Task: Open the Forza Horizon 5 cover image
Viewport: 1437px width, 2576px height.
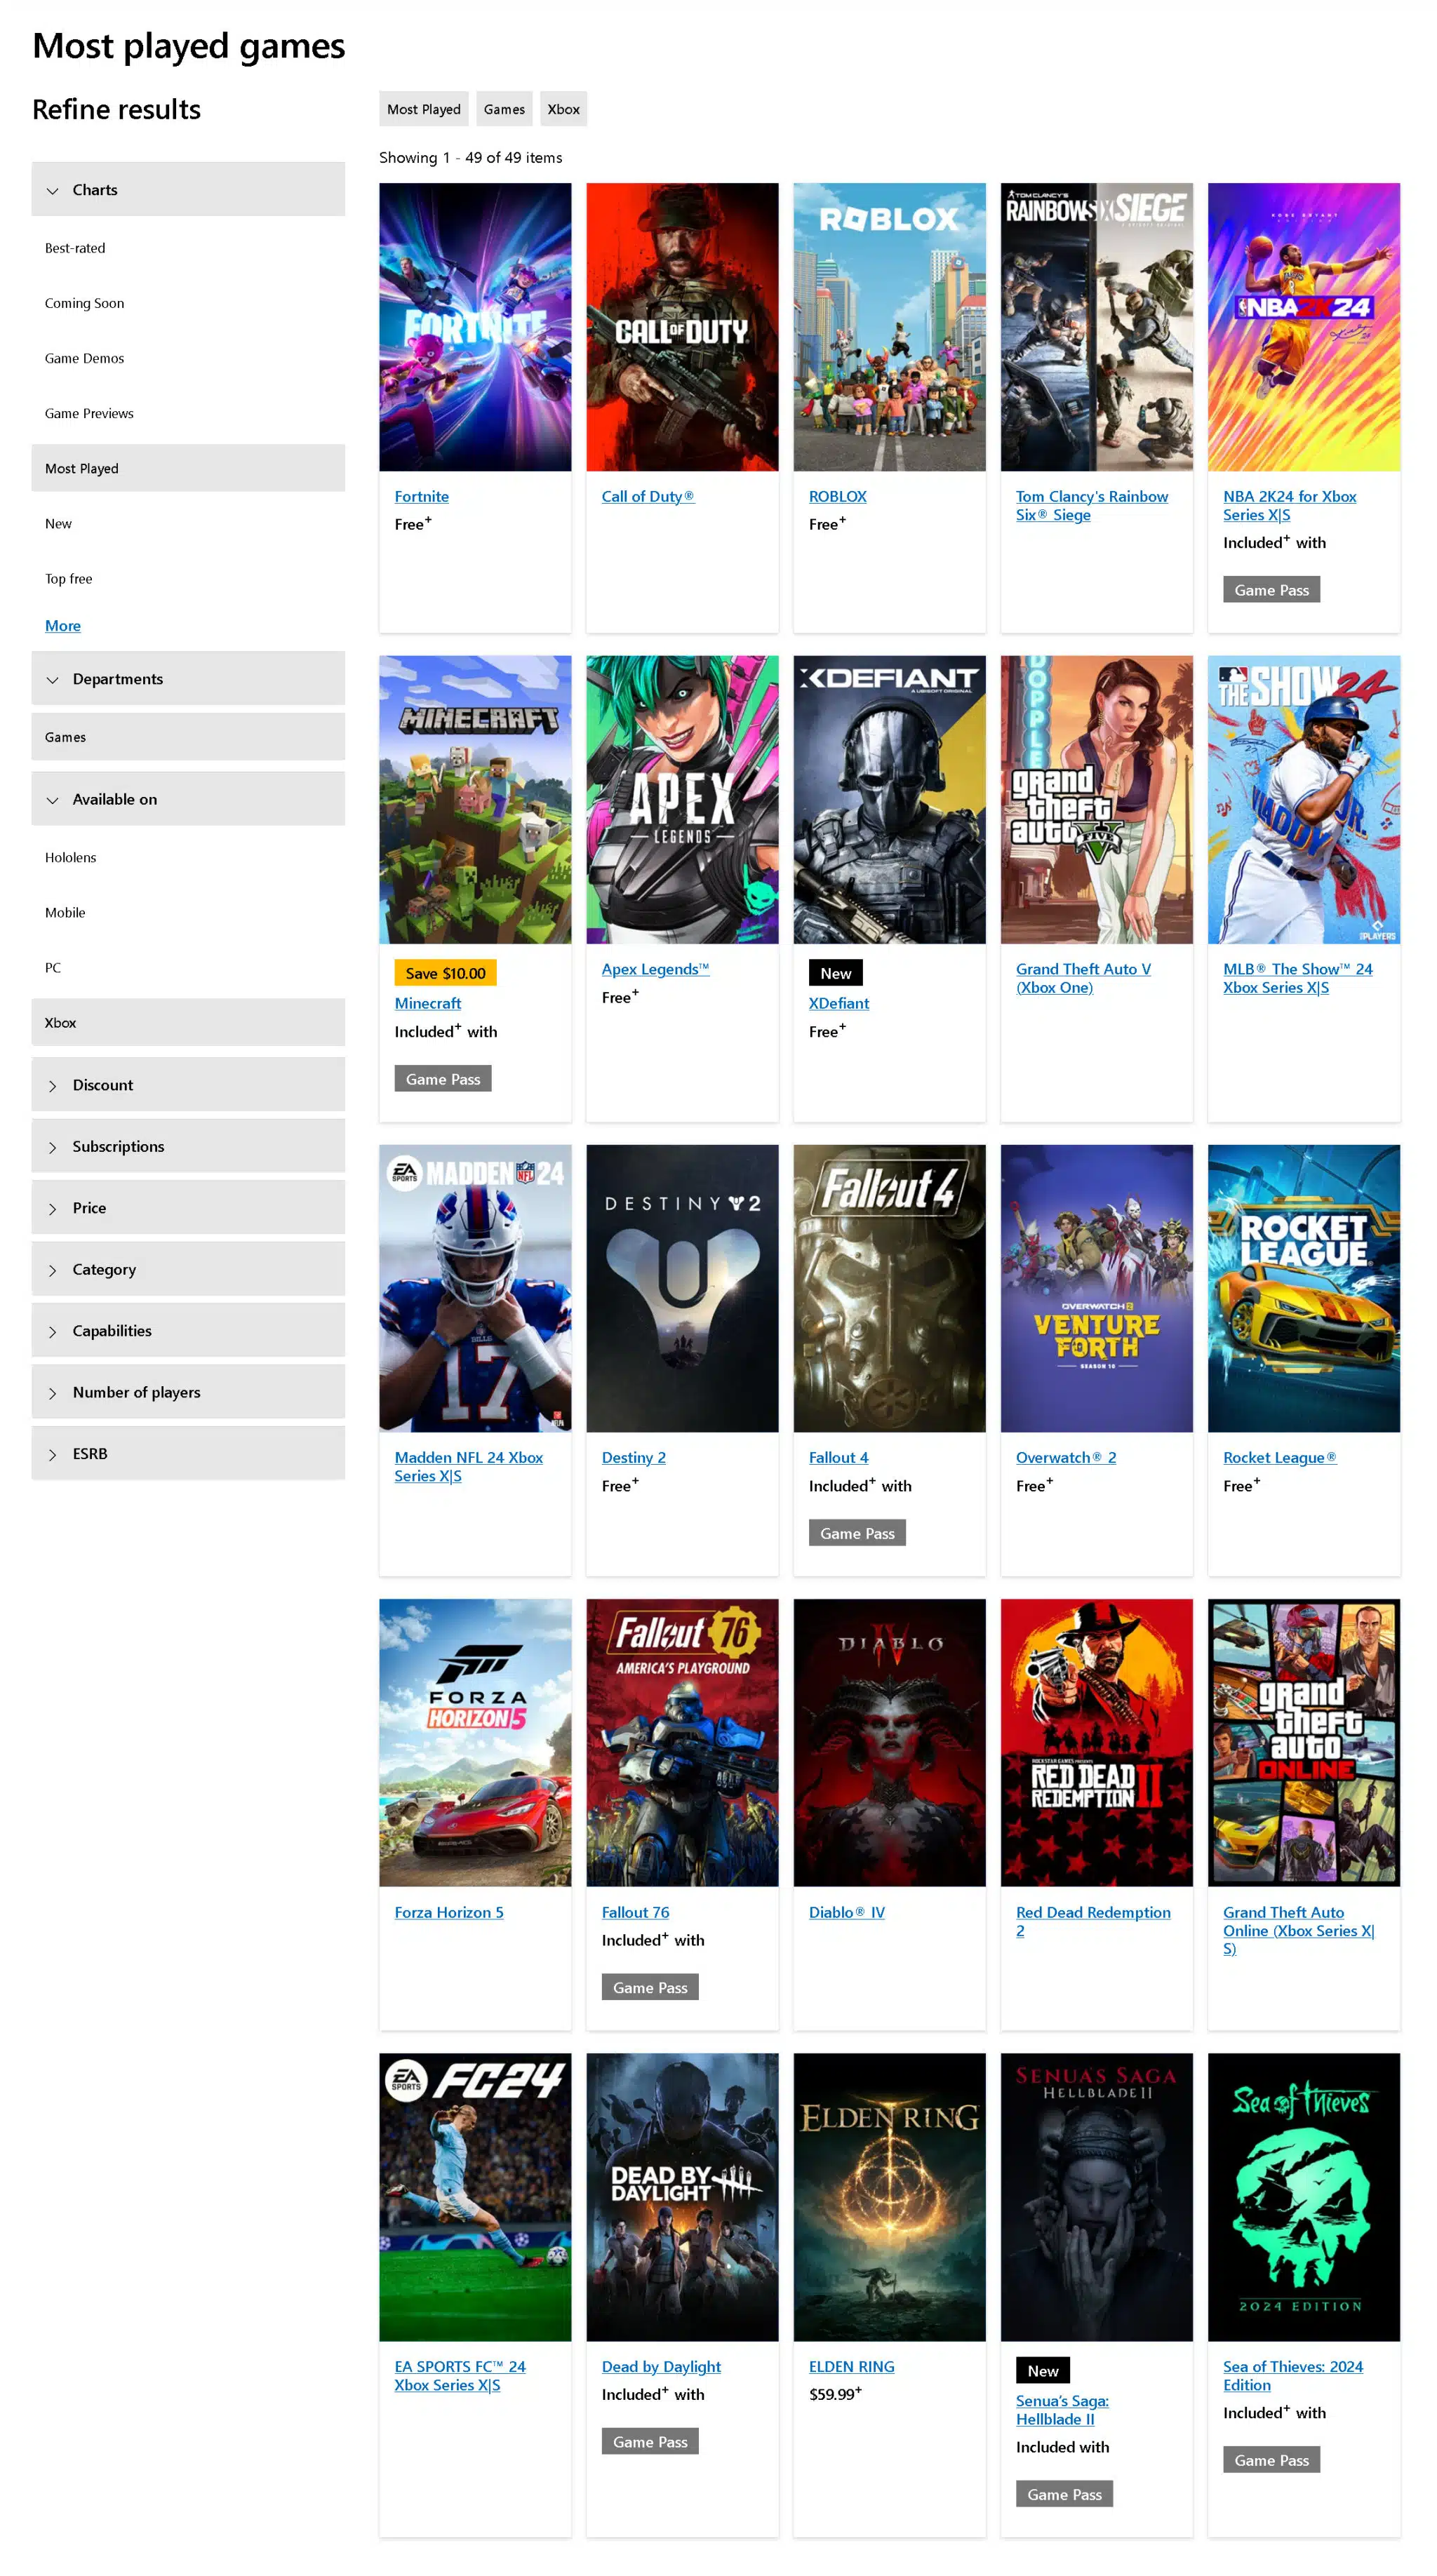Action: coord(475,1743)
